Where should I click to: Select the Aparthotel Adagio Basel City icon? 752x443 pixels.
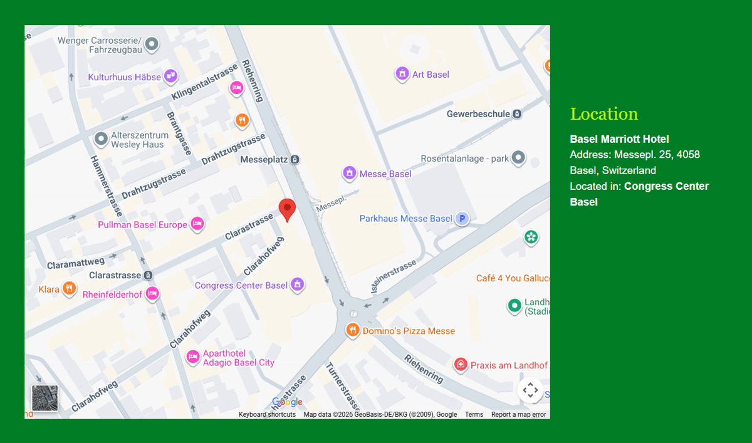[x=193, y=357]
